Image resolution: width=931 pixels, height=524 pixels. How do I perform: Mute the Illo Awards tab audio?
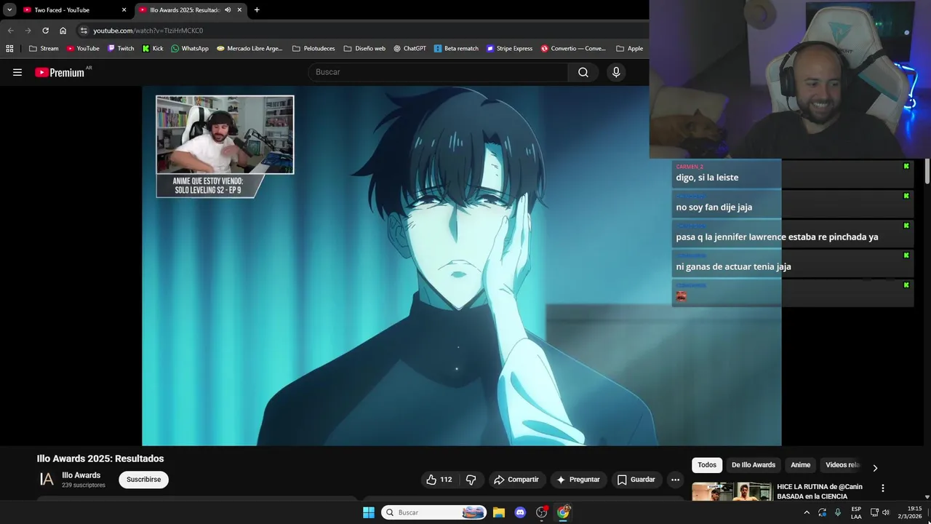tap(228, 10)
